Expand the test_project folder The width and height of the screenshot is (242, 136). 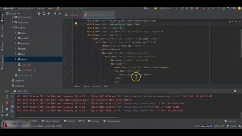[12, 22]
